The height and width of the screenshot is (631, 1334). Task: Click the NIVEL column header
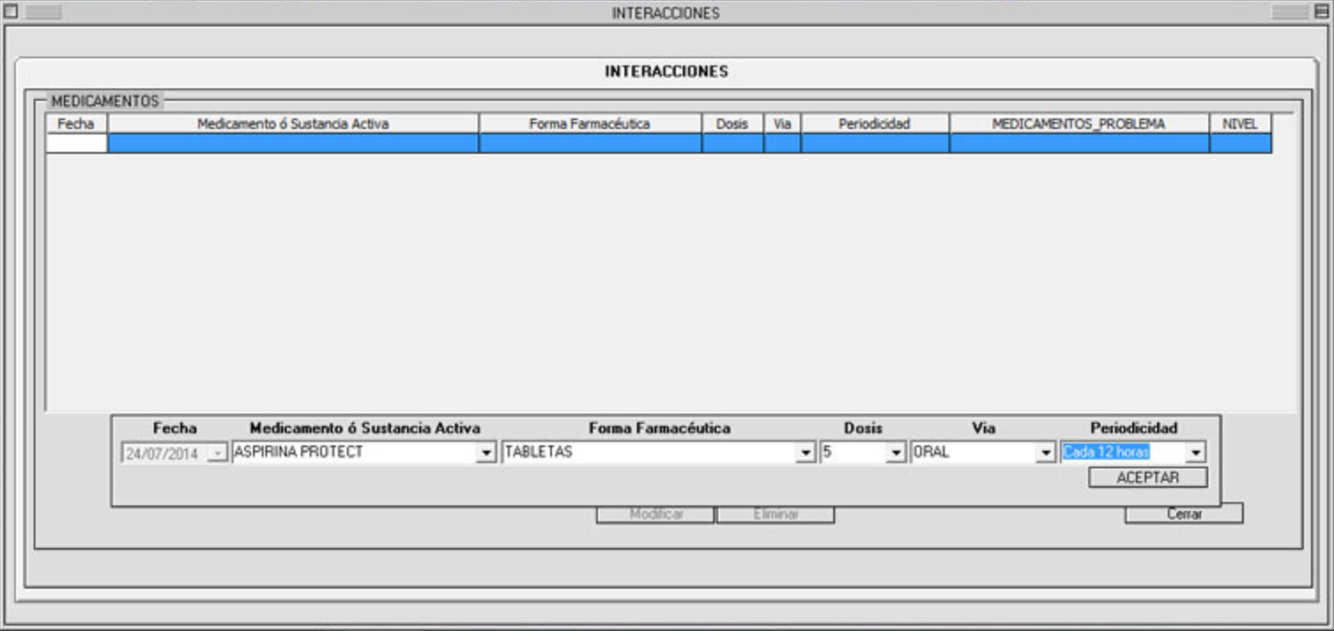coord(1240,124)
